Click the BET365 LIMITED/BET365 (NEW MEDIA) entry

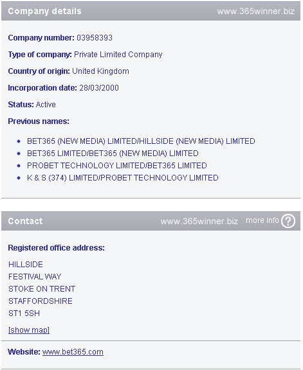coord(113,154)
